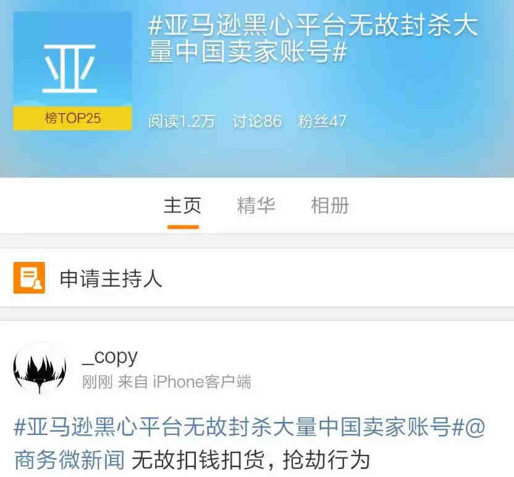This screenshot has height=477, width=514.
Task: Tap the orange 申请主持人 document icon
Action: coord(29,277)
